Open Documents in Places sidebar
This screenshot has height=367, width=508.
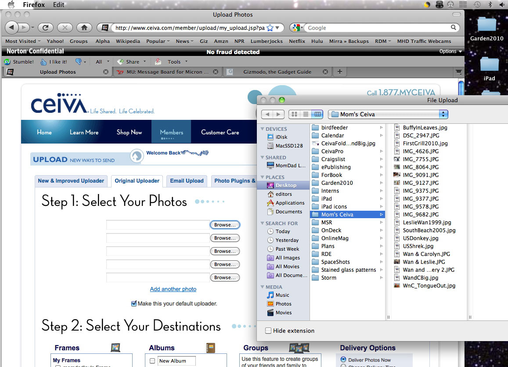[x=285, y=212]
